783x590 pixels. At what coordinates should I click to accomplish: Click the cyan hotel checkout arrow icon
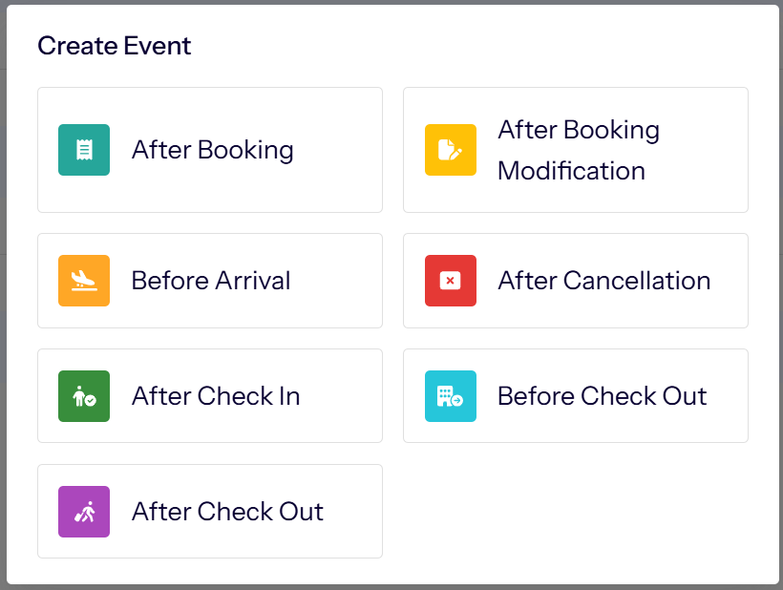(451, 396)
